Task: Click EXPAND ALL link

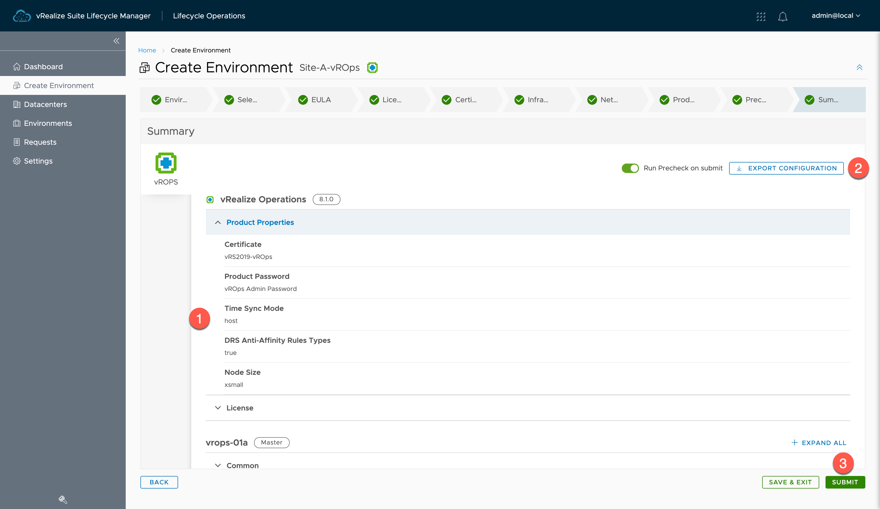Action: click(x=818, y=443)
